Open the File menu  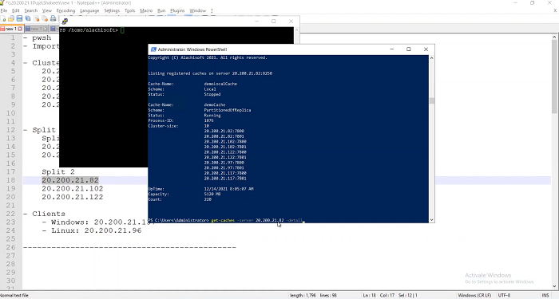4,10
